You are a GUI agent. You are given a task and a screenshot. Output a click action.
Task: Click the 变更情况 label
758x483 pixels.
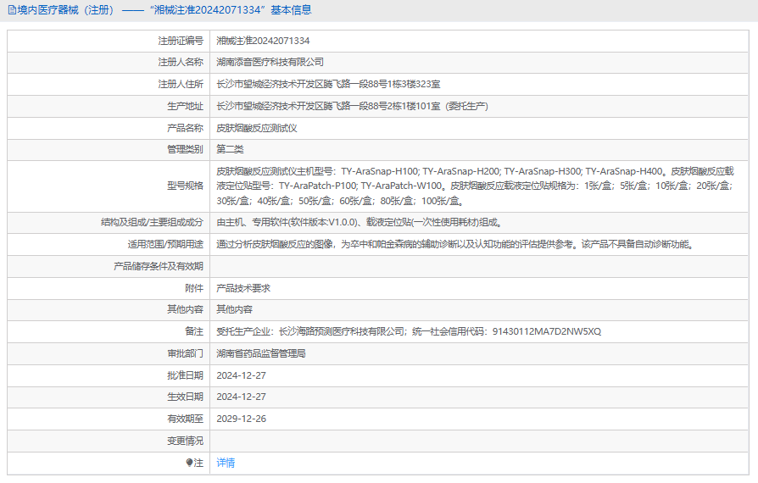pyautogui.click(x=185, y=441)
